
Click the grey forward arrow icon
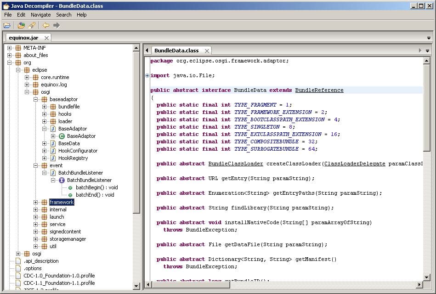point(57,25)
